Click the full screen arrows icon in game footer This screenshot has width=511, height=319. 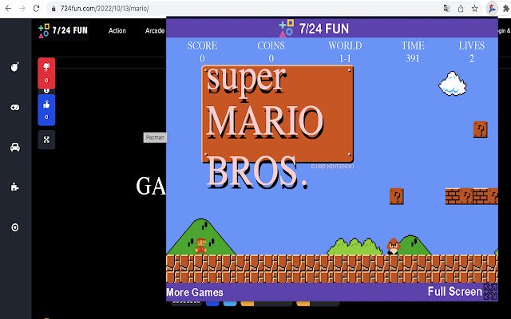pos(490,291)
